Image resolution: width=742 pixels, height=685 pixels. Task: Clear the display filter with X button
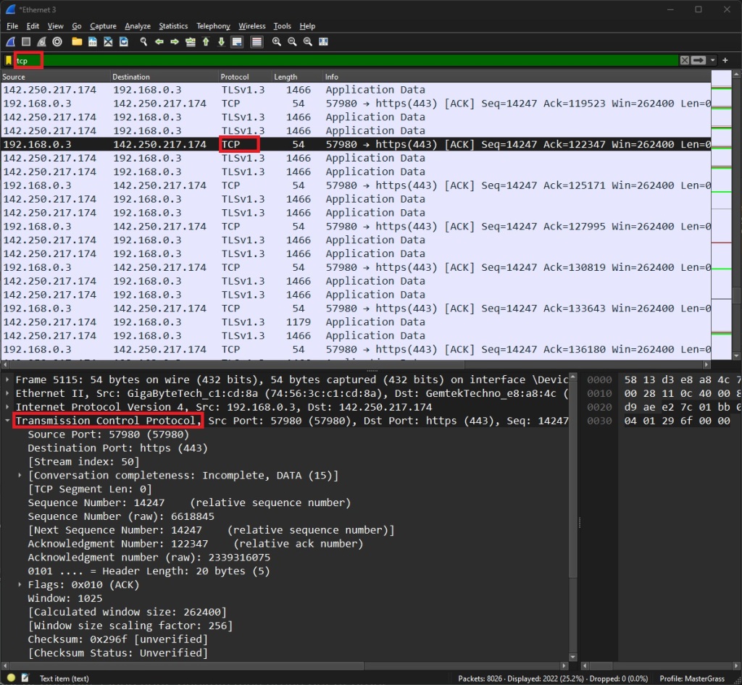click(685, 60)
